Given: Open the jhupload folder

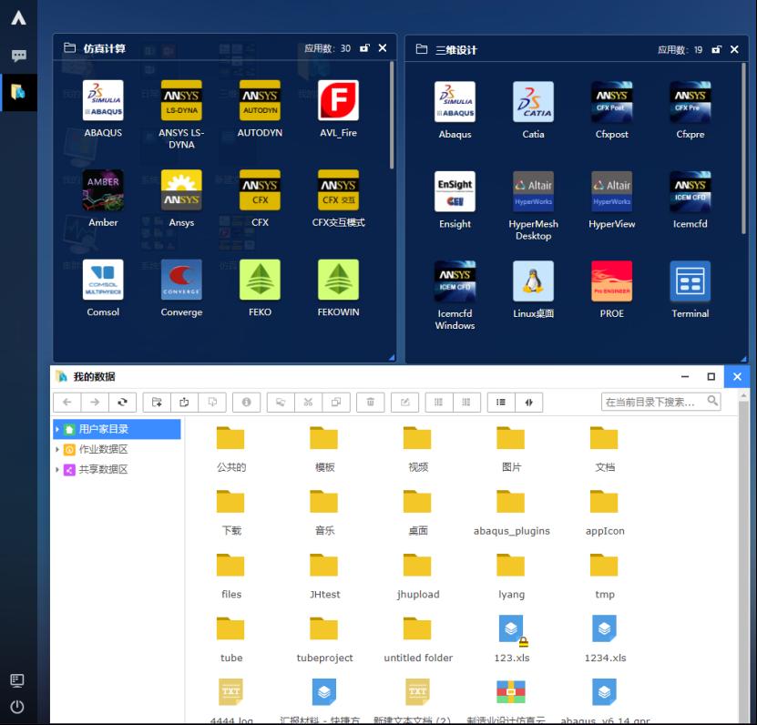Looking at the screenshot, I should (417, 577).
